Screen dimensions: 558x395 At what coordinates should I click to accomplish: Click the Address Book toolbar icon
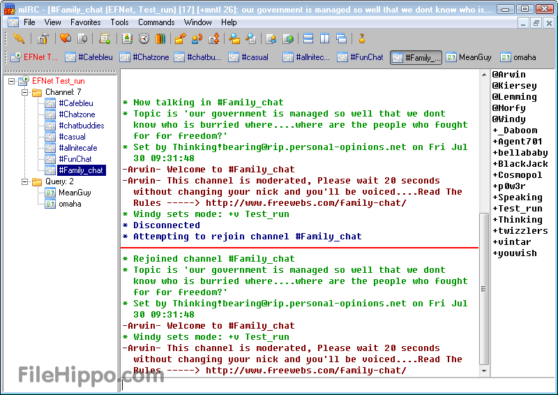[126, 38]
